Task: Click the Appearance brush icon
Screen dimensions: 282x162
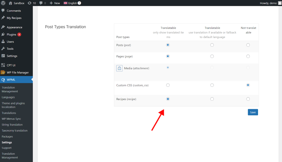Action: coord(3,27)
